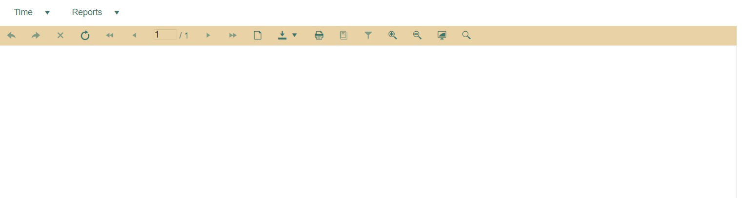Jump to the last page

[233, 36]
